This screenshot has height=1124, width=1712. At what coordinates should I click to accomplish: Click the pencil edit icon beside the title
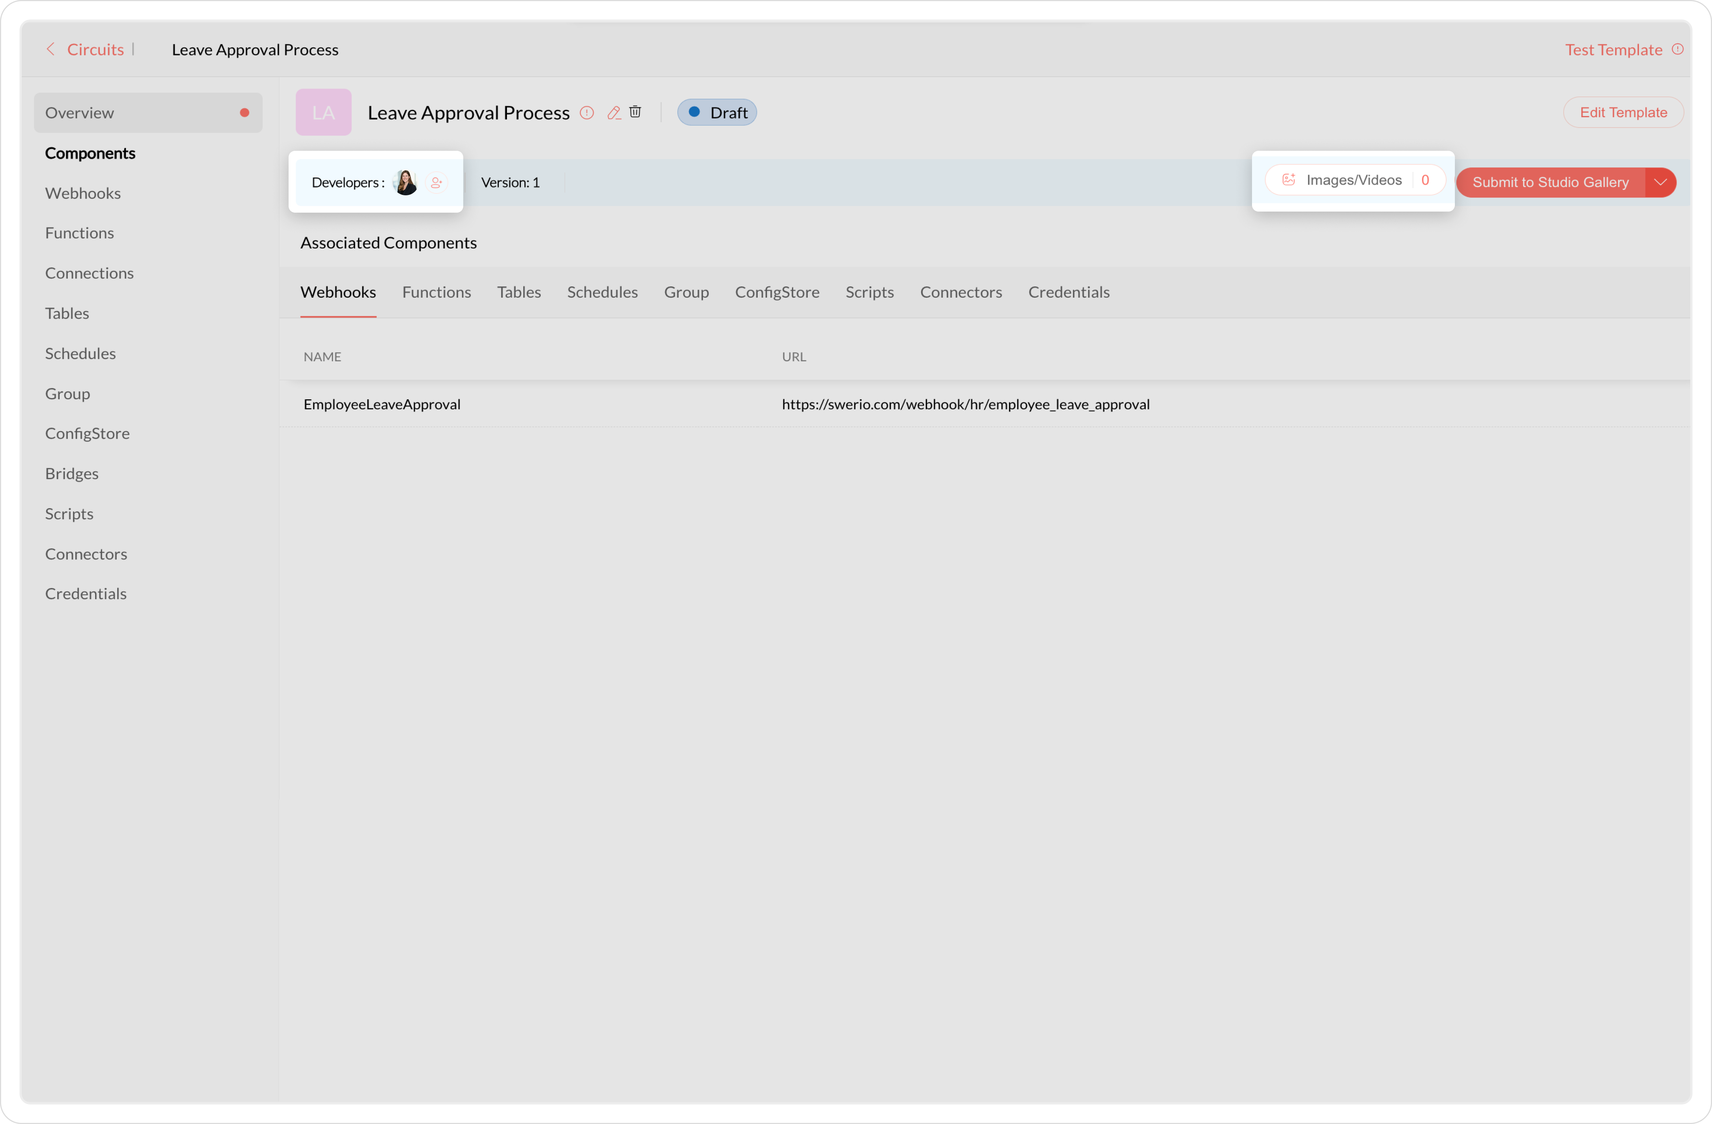[x=614, y=112]
